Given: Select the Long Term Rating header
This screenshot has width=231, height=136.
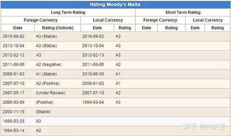Looking at the screenshot, I should [68, 12].
